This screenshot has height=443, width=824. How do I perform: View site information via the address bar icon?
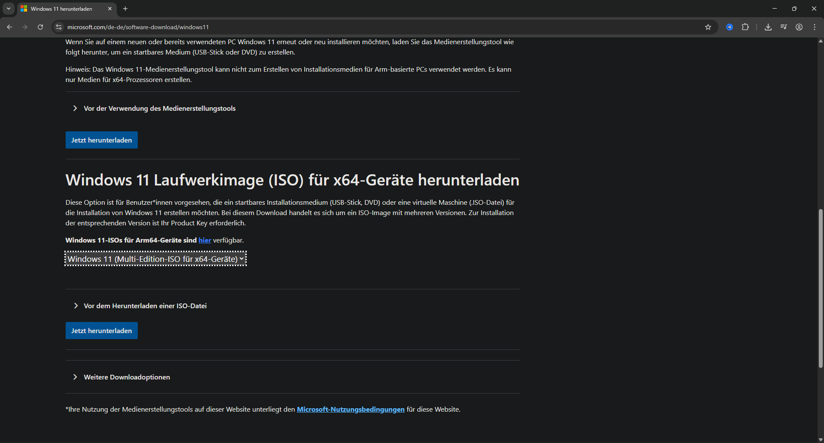pyautogui.click(x=58, y=27)
